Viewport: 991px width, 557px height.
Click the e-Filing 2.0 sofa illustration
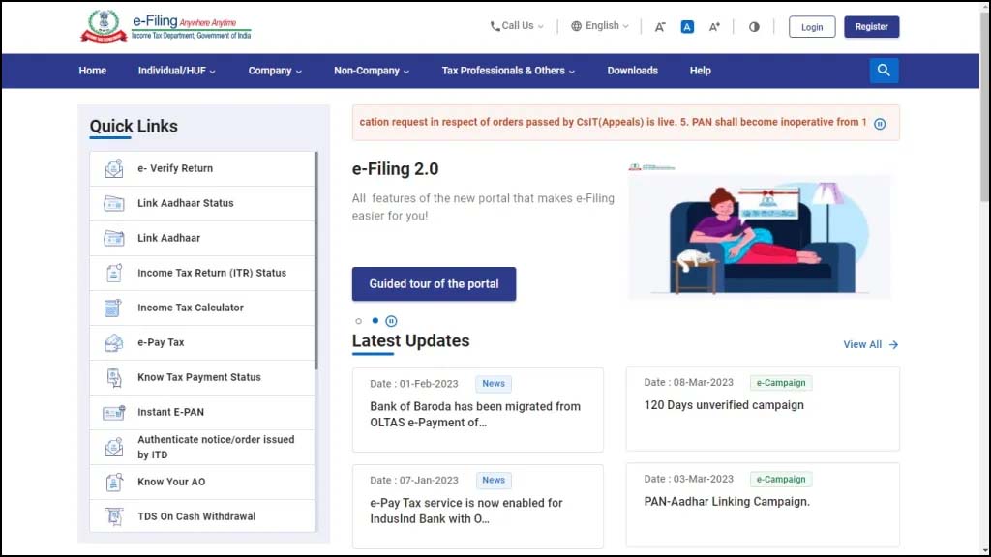click(x=760, y=231)
